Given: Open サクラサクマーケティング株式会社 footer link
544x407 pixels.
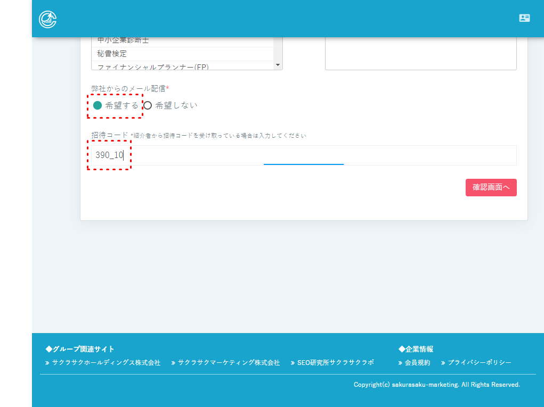Looking at the screenshot, I should tap(229, 363).
